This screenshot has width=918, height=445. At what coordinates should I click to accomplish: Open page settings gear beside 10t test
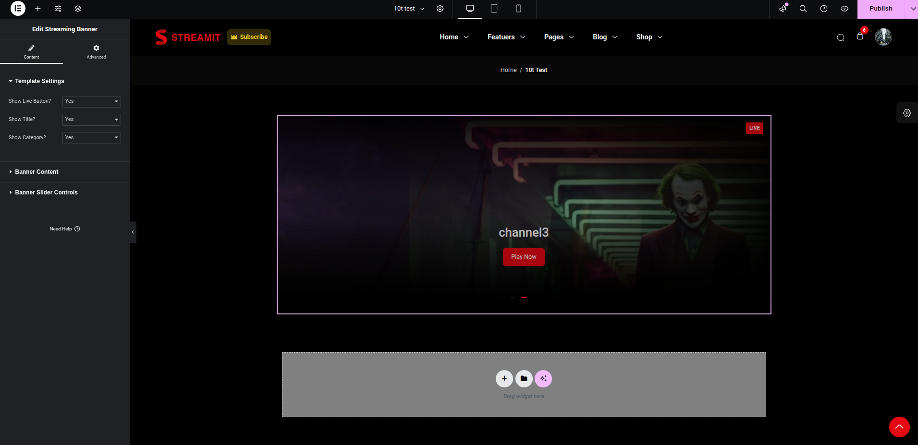click(x=440, y=9)
